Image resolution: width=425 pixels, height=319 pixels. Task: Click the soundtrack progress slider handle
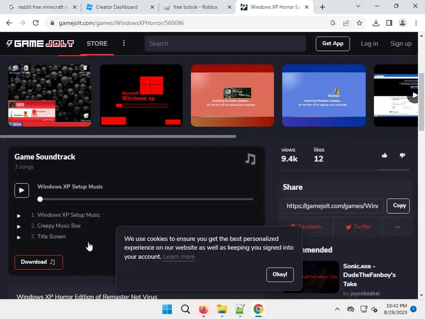40,199
